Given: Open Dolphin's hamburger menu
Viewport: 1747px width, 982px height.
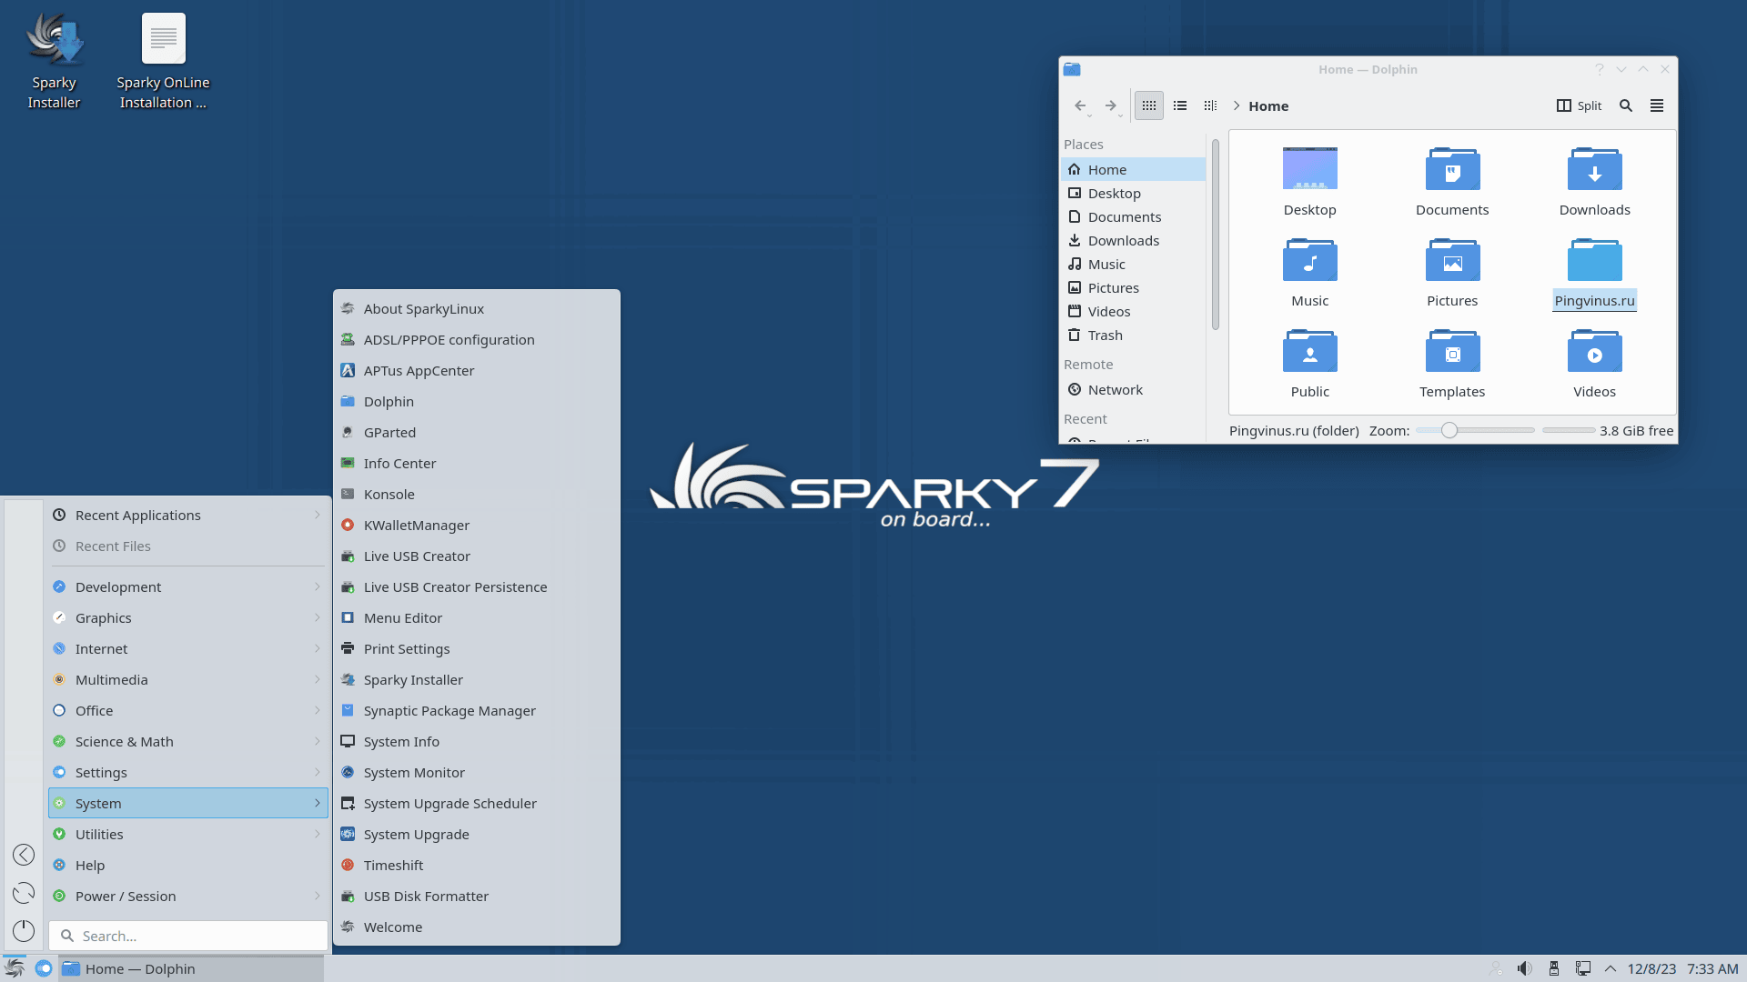Looking at the screenshot, I should point(1657,105).
